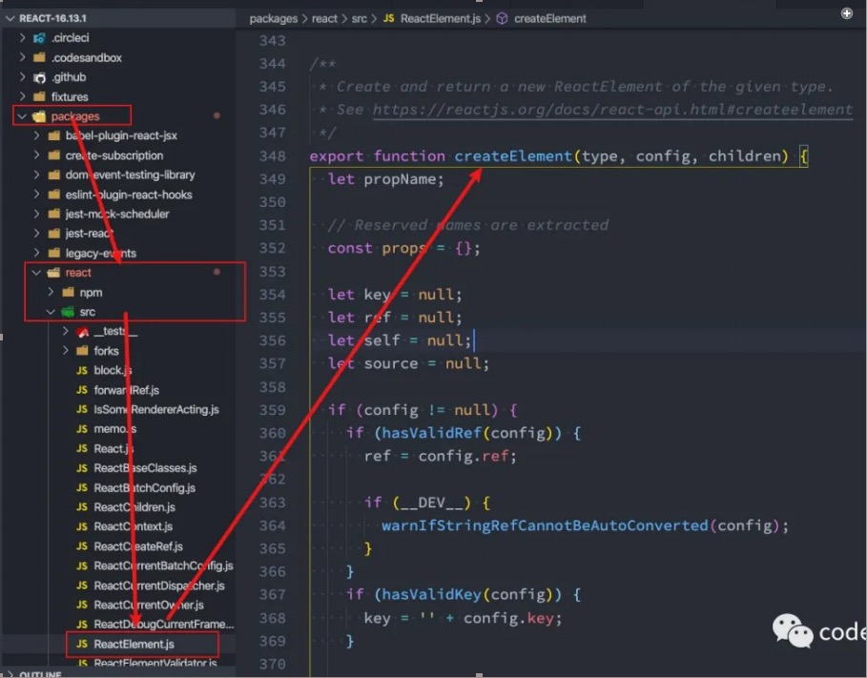The width and height of the screenshot is (867, 678).
Task: Click the plus icon at top right
Action: tap(847, 13)
